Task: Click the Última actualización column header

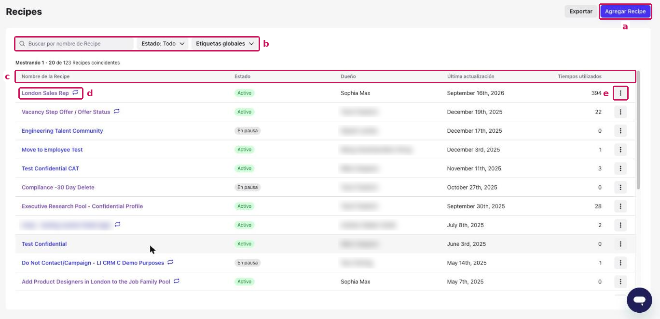Action: click(470, 77)
